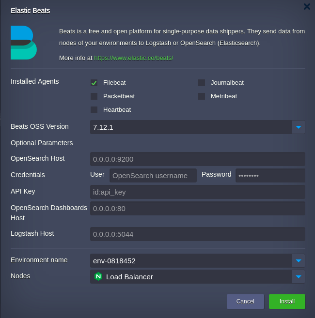This screenshot has width=315, height=318.
Task: Close the Elastic Beats dialog
Action: click(x=307, y=6)
